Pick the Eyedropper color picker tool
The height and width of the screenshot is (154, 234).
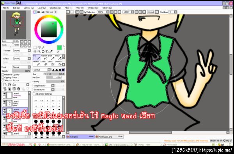tap(51, 51)
